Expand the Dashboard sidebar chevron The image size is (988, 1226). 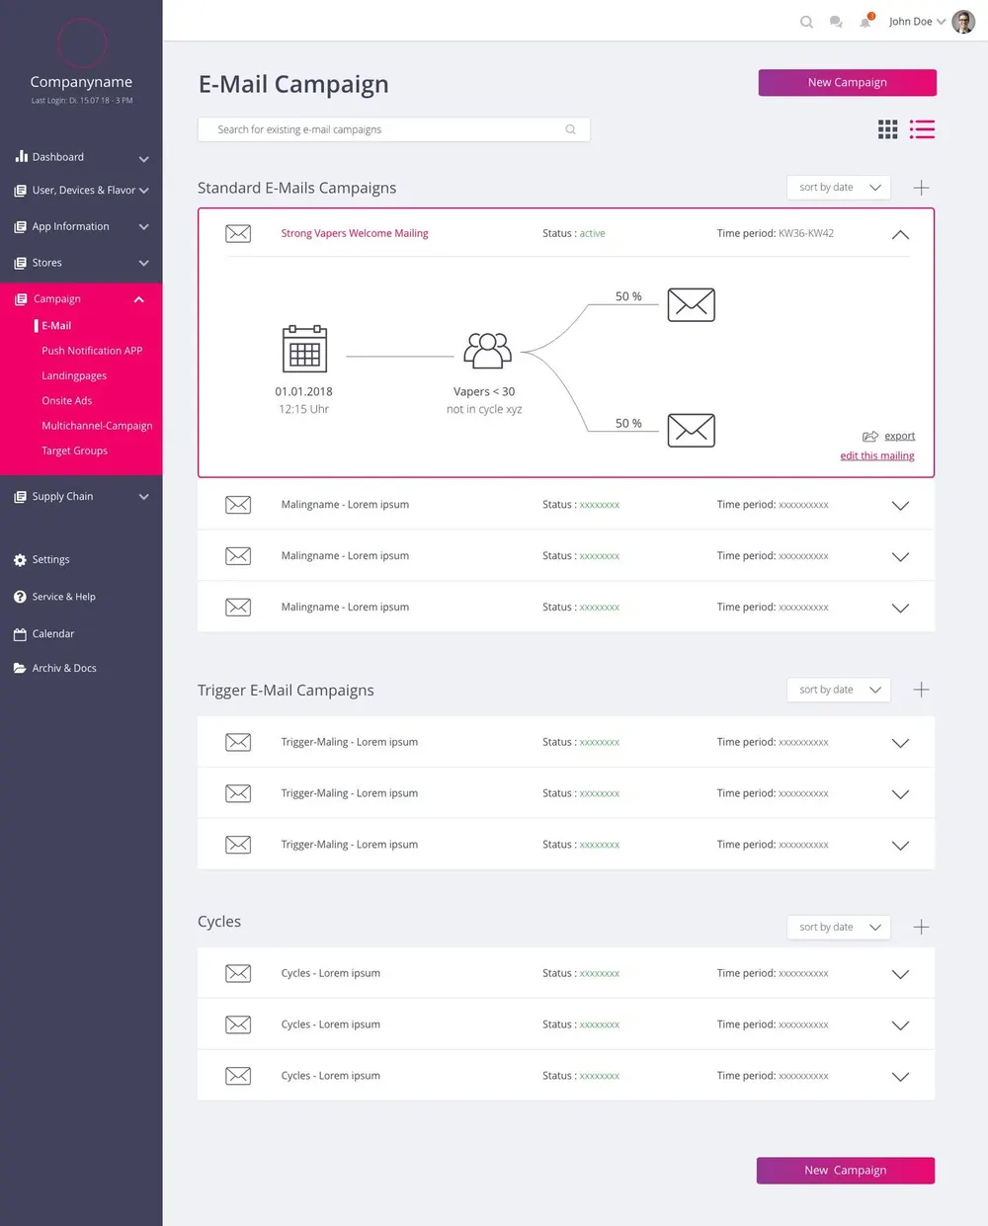143,159
